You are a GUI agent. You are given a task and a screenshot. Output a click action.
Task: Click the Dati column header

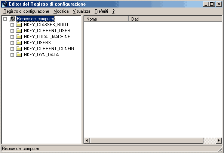point(175,19)
